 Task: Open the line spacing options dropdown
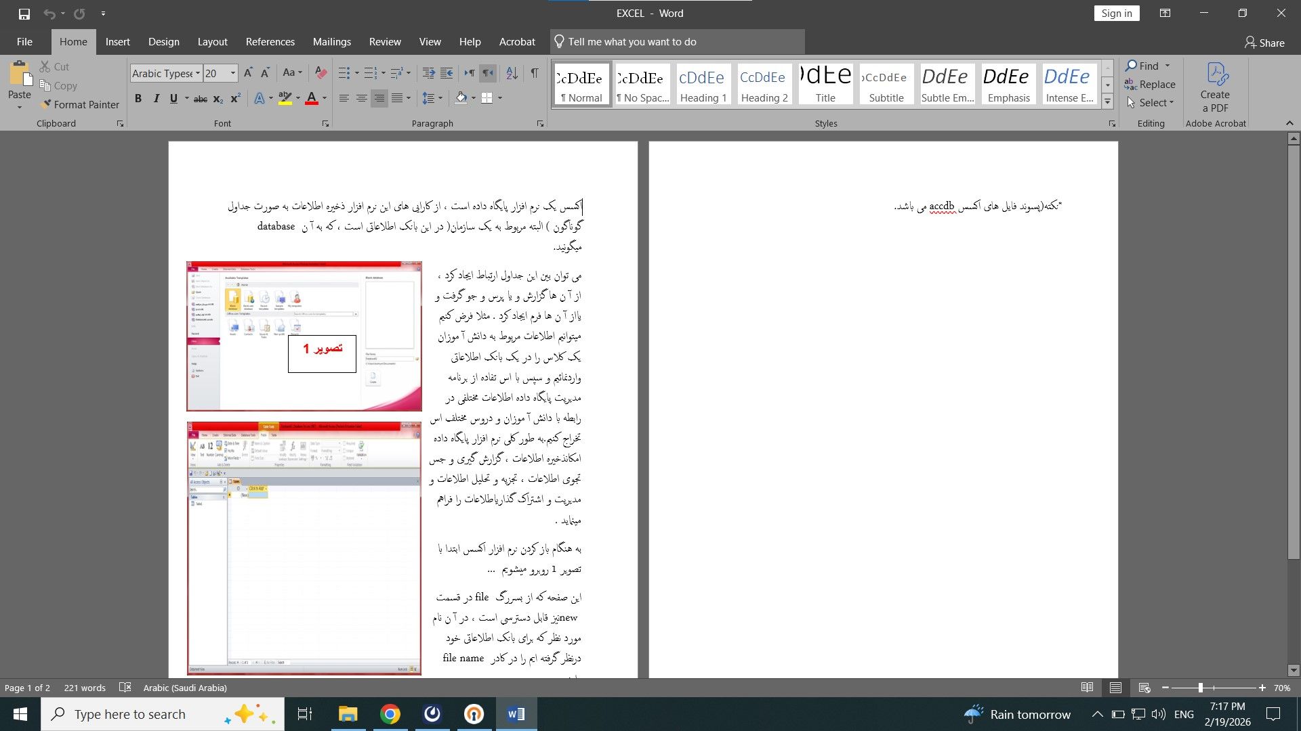(439, 99)
